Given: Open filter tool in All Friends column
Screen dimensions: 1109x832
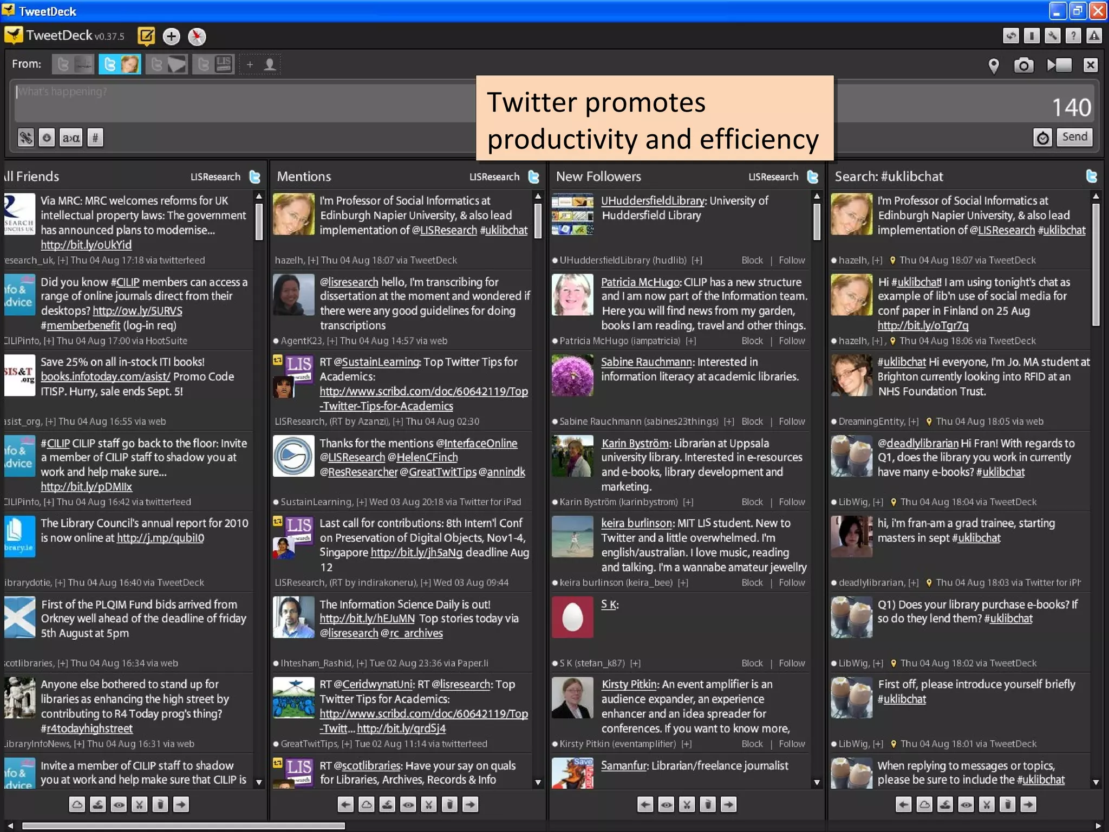Looking at the screenshot, I should pos(98,804).
